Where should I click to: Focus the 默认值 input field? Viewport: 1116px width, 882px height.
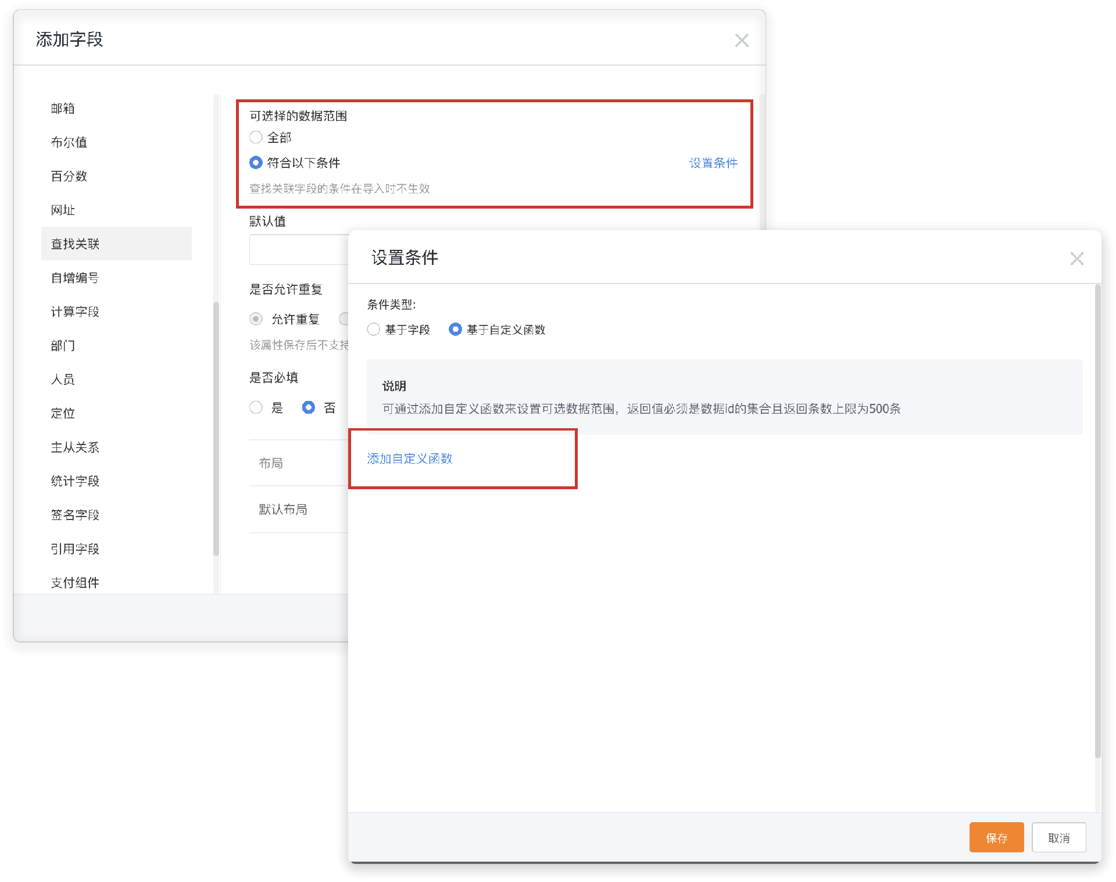(299, 250)
